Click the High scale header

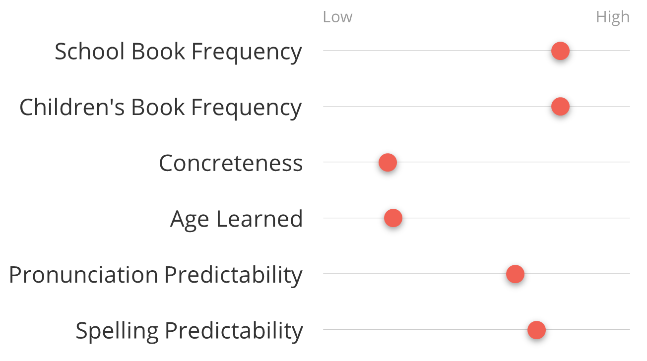[613, 17]
